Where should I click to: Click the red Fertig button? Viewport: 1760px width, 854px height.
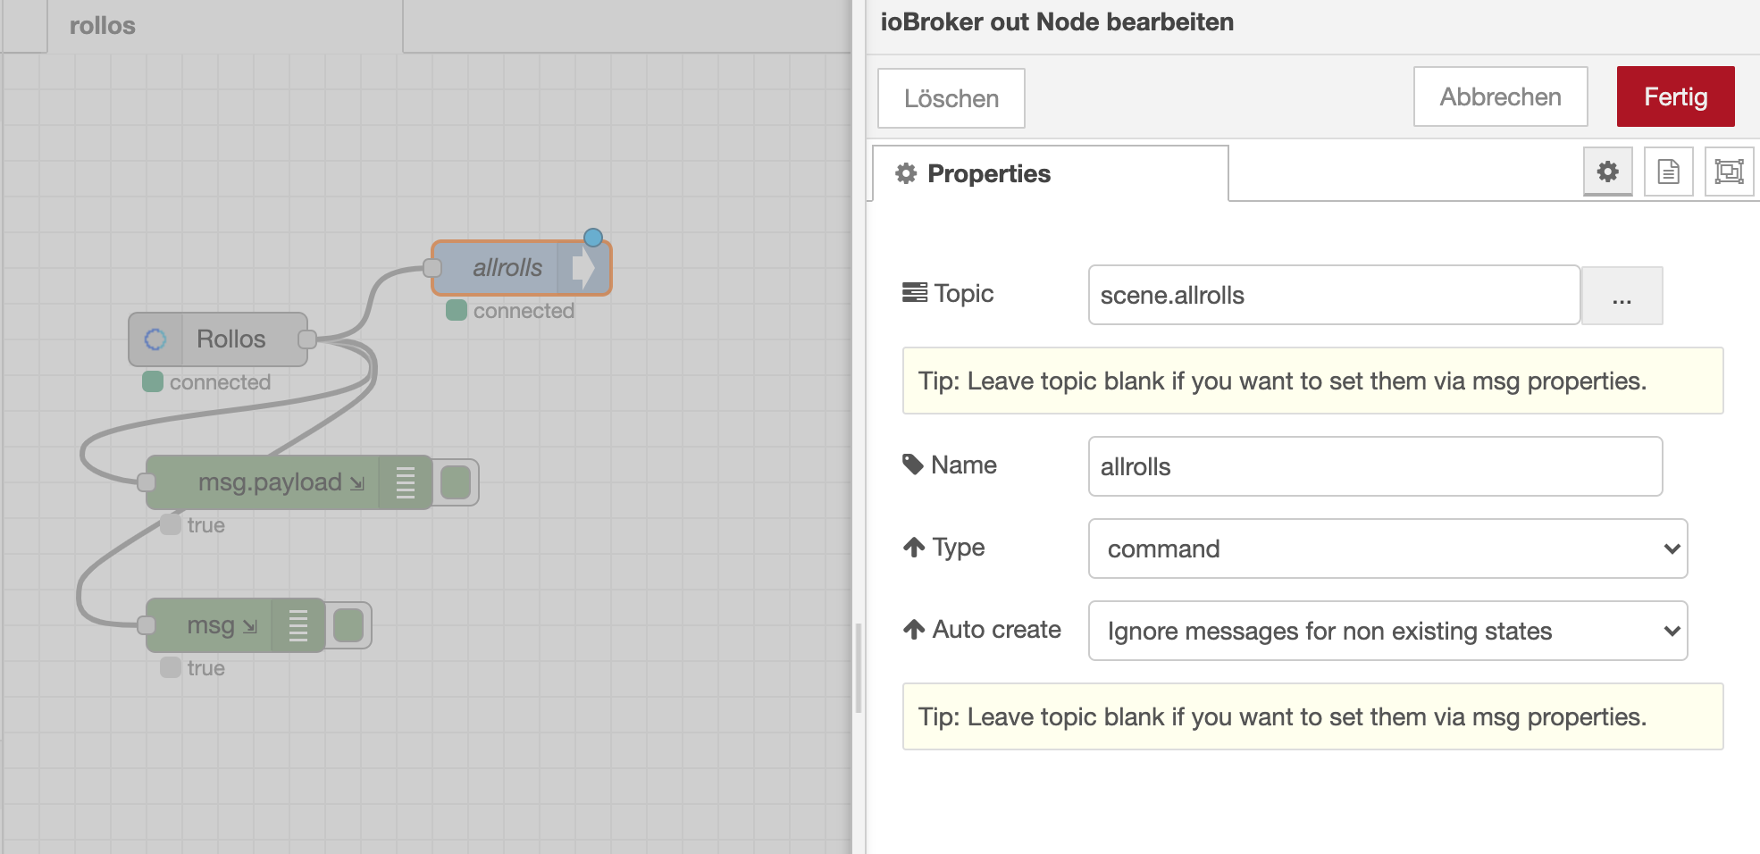click(x=1675, y=96)
